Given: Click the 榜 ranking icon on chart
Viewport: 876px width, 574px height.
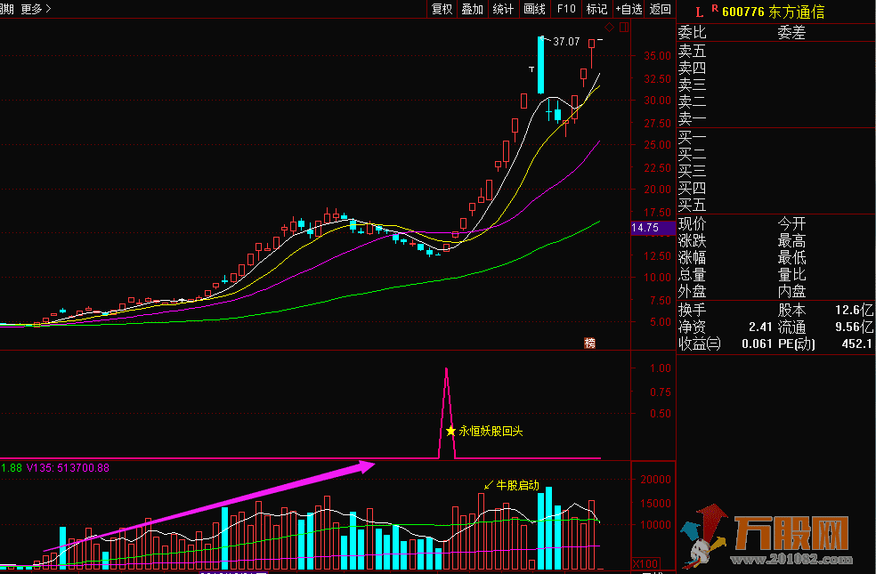Looking at the screenshot, I should (589, 343).
